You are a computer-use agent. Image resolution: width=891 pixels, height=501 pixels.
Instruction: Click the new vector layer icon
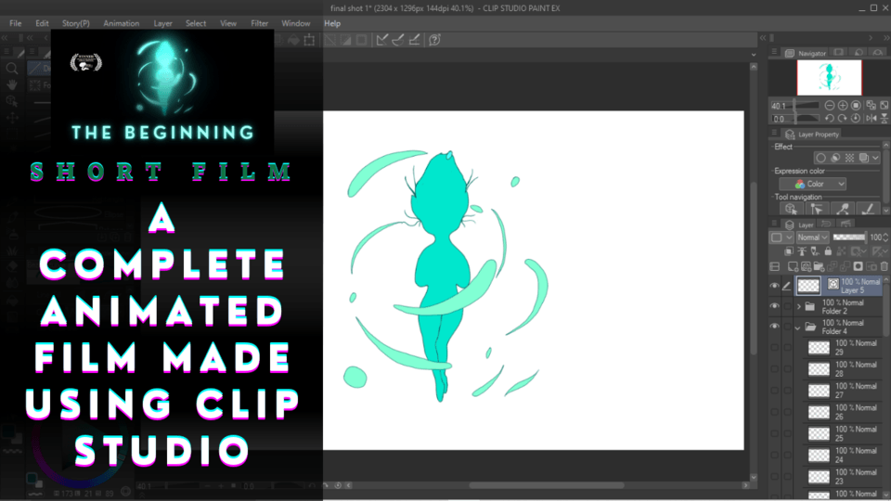tap(806, 266)
